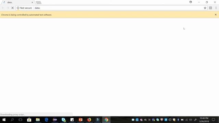Switch to Skype on the taskbar
This screenshot has height=123, width=219.
64,120
